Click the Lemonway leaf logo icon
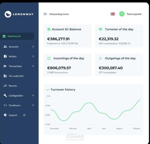This screenshot has width=150, height=144. [8, 14]
